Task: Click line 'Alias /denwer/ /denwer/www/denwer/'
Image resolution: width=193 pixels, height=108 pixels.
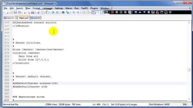Action: pyautogui.click(x=38, y=49)
